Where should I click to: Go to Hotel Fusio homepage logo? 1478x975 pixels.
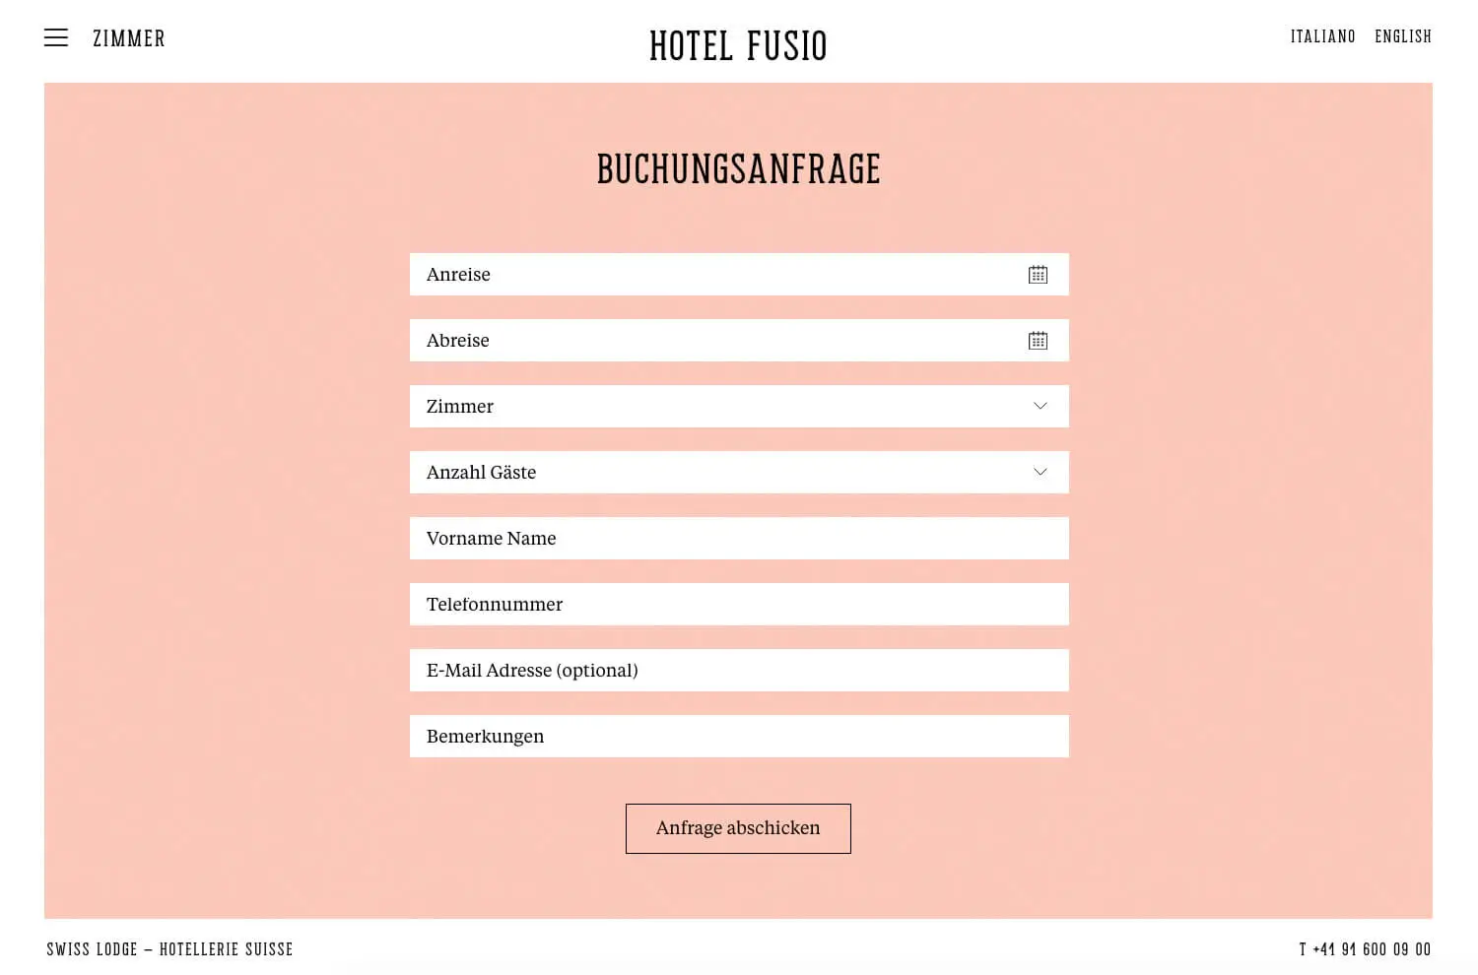(x=738, y=45)
